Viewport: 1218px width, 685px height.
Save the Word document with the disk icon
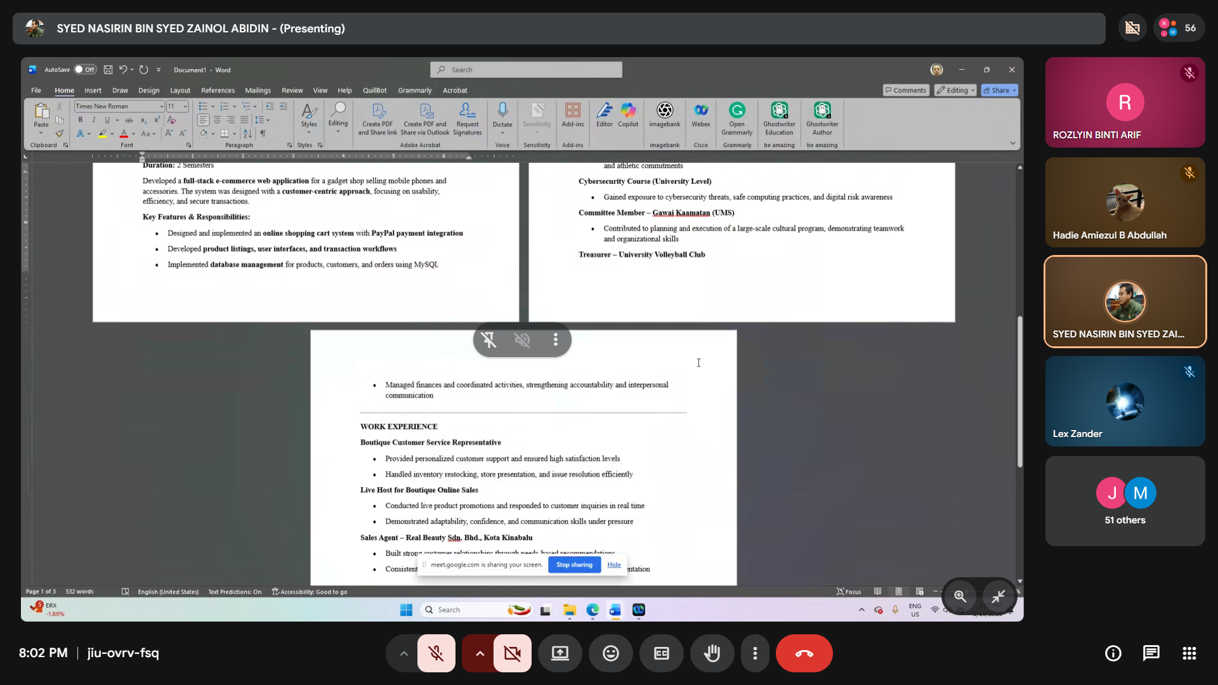108,70
